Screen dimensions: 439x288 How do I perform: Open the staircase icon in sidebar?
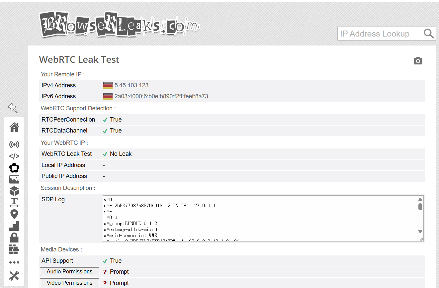click(x=14, y=226)
